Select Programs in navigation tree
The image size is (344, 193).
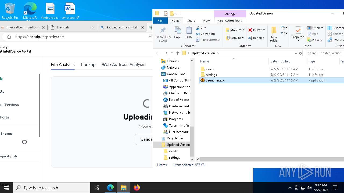176,119
